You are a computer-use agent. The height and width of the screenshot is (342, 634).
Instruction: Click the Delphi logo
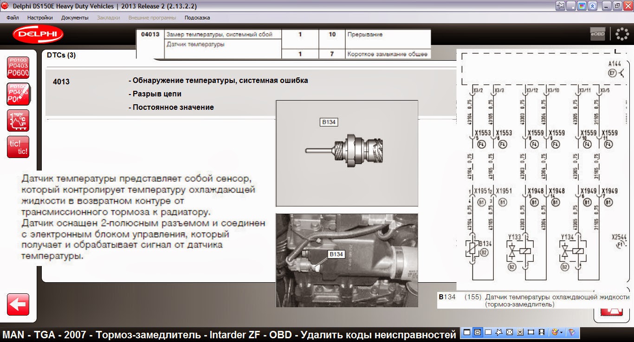pos(38,35)
